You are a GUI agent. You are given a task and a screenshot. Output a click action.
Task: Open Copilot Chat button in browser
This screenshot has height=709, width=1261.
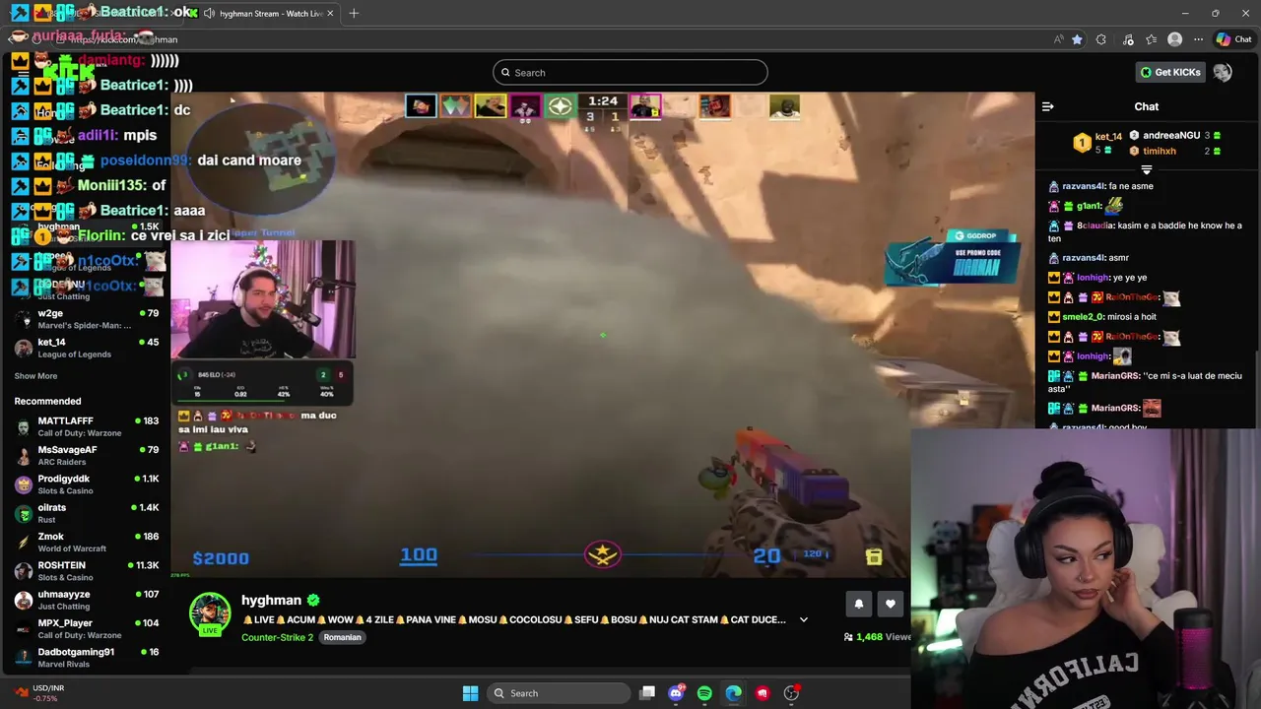click(1233, 39)
